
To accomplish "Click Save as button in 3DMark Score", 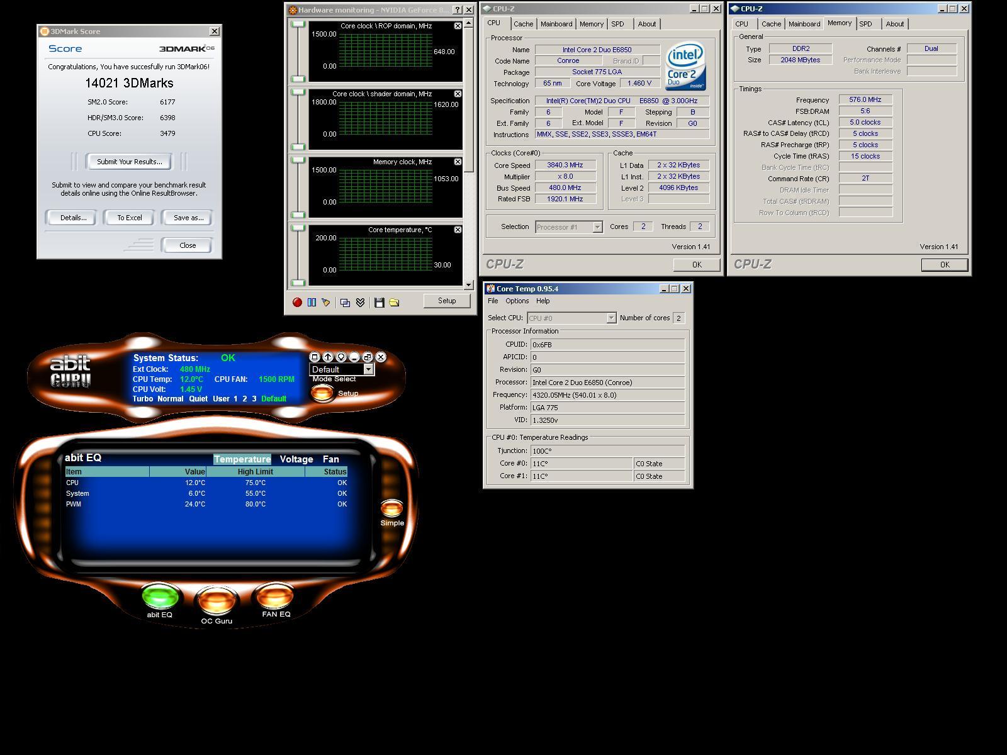I will (188, 218).
